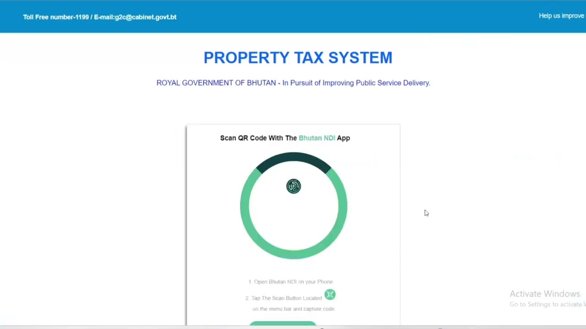
Task: Click the 'PROPERTY TAX SYSTEM' heading
Action: coord(298,58)
